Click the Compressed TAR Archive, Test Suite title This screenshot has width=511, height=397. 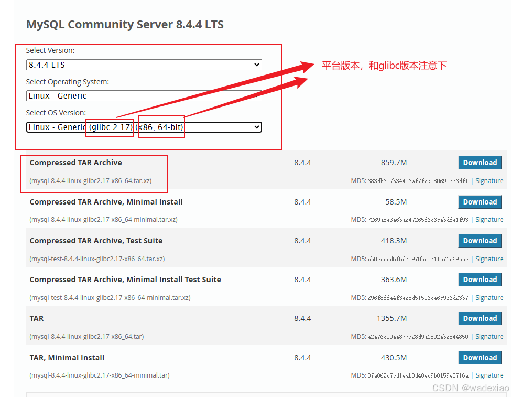[x=96, y=241]
